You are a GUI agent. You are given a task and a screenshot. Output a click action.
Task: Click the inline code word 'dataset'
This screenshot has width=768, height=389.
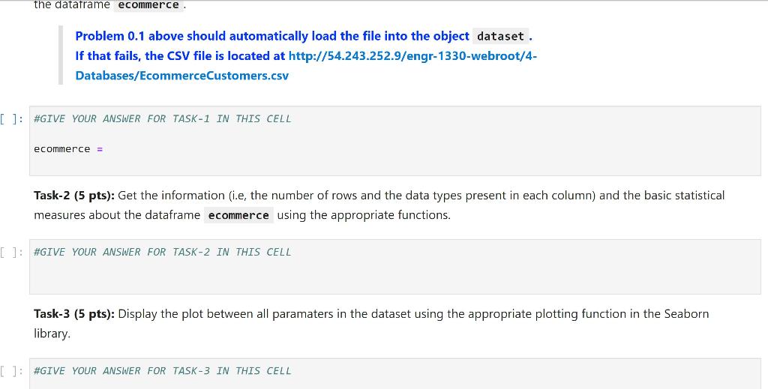500,36
